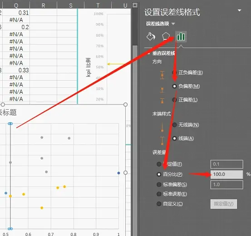This screenshot has width=251, height=236.
Task: Open Error Bar Options bar chart tab
Action: 181,37
